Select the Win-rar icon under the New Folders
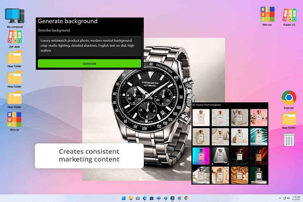 tap(14, 122)
